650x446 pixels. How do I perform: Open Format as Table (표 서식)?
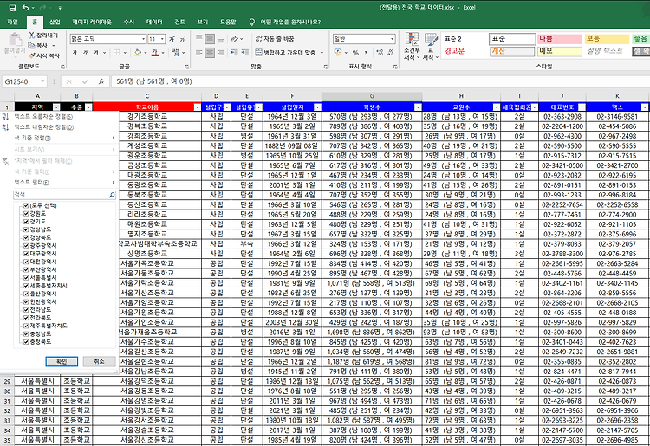coord(431,46)
